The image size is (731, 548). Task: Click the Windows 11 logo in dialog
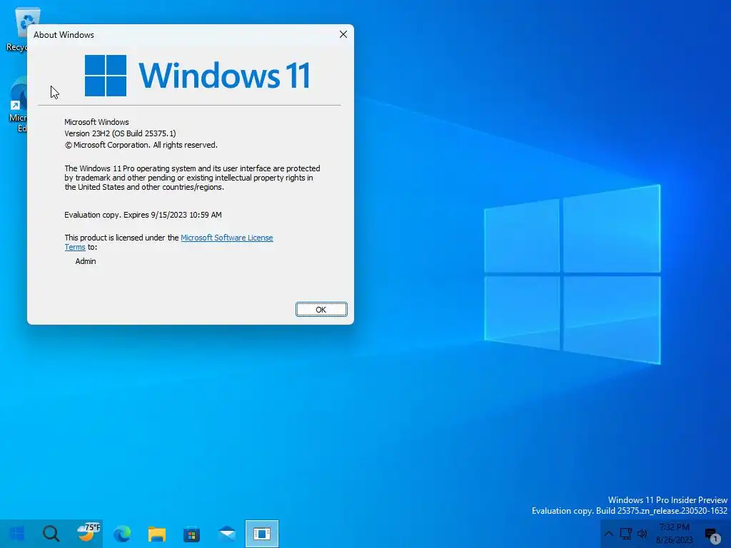198,75
